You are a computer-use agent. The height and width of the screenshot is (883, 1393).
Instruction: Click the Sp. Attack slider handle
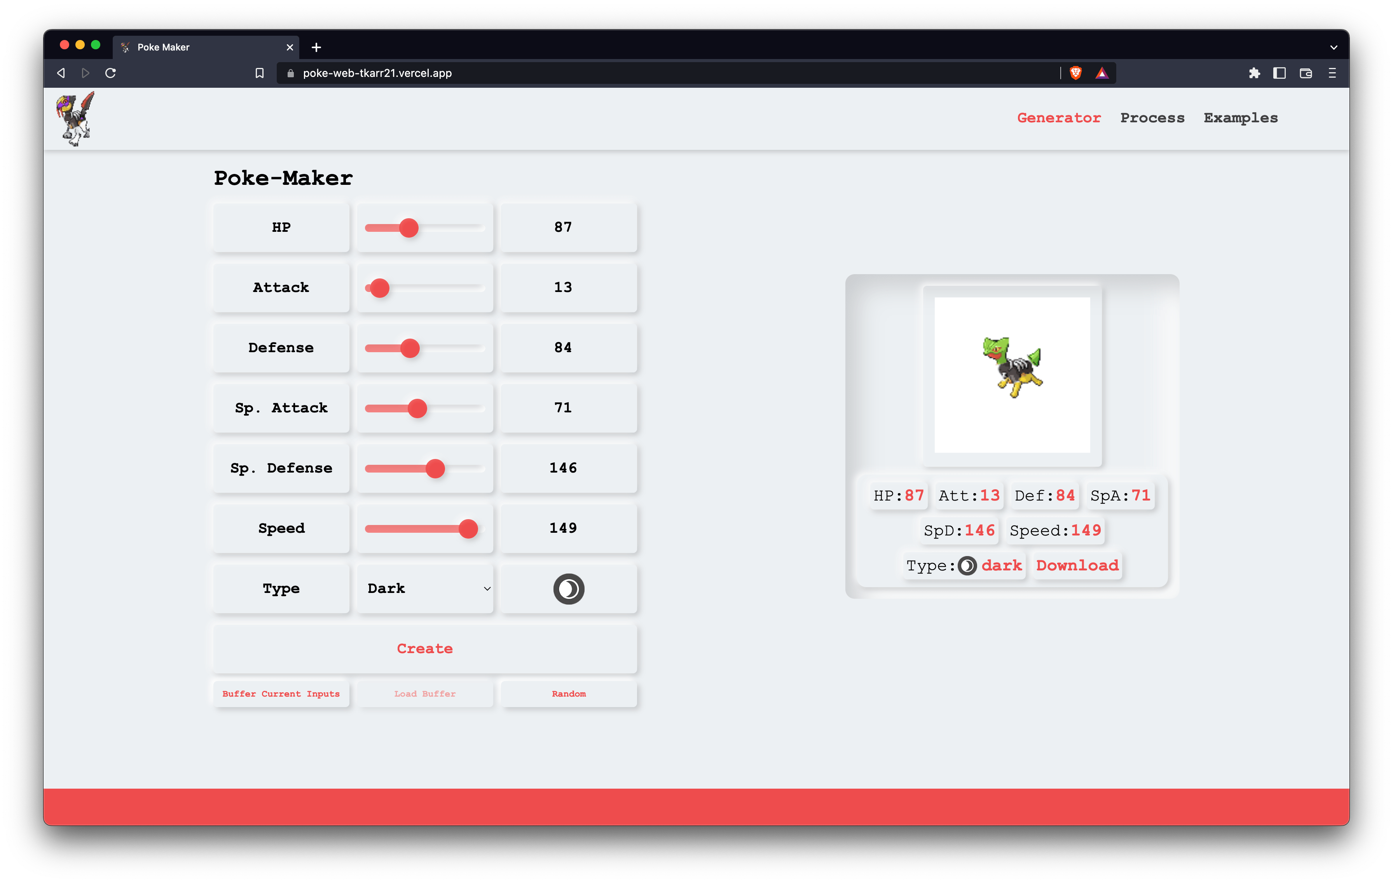coord(417,408)
